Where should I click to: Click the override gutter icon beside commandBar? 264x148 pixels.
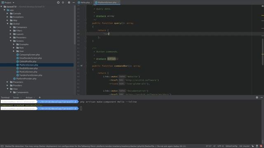click(82, 66)
